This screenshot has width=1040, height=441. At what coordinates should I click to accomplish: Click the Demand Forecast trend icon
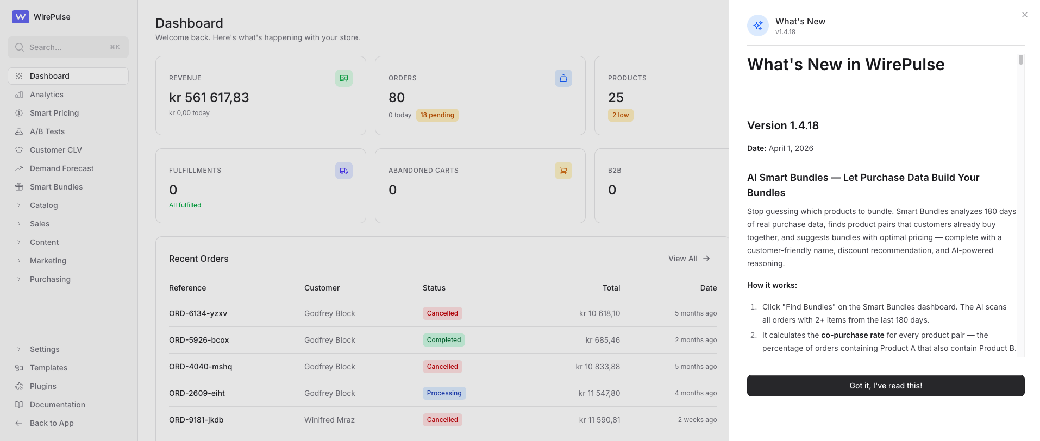coord(19,168)
